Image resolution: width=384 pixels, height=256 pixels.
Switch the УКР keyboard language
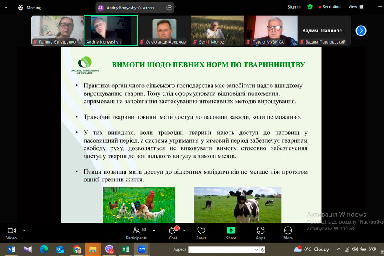(373, 249)
